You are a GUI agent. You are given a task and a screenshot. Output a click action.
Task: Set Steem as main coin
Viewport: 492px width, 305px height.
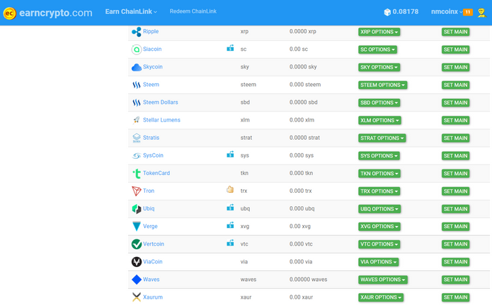[x=455, y=85]
